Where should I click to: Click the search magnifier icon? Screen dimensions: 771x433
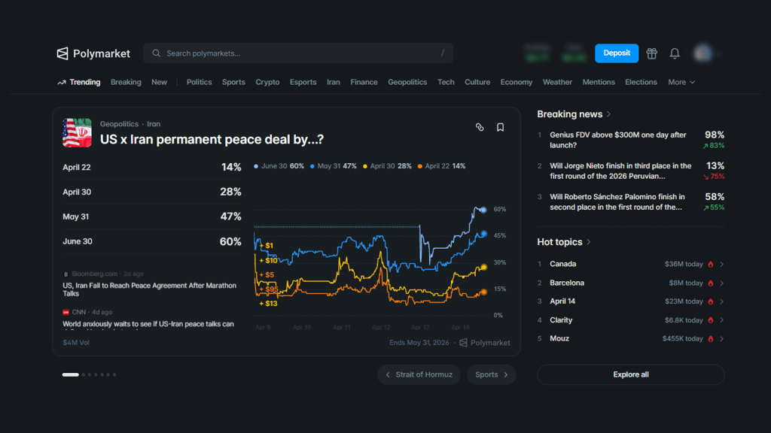pos(157,53)
